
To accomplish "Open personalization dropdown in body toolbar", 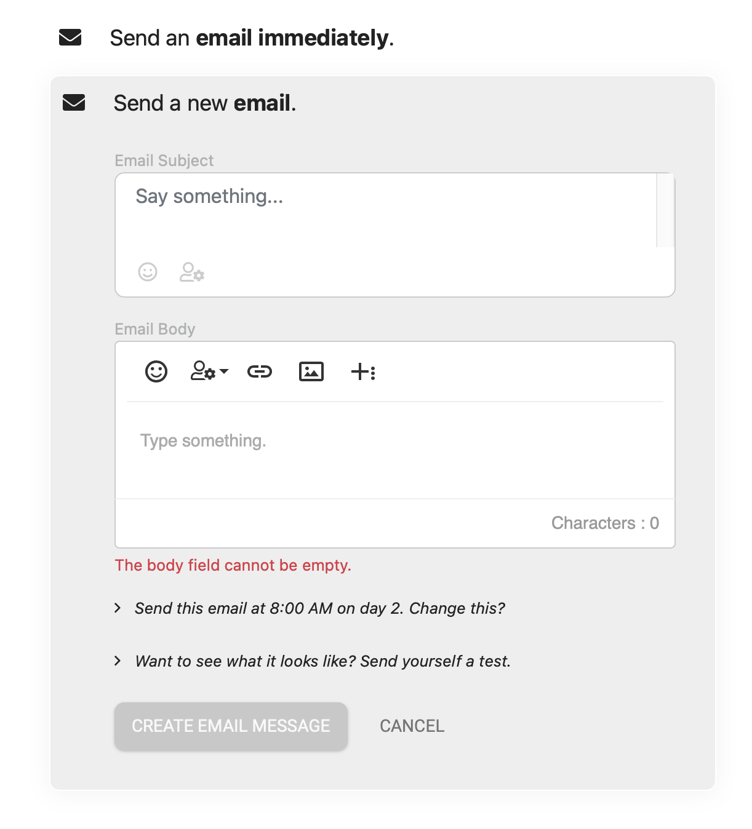I will point(210,371).
